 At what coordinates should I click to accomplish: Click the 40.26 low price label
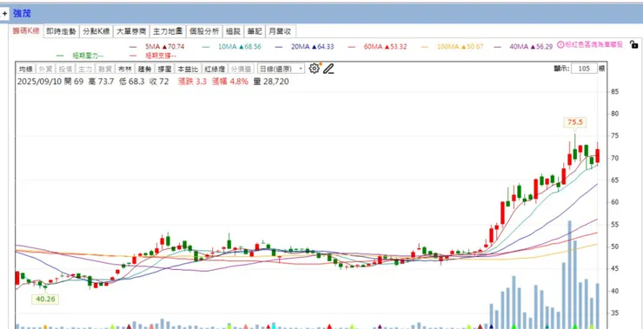[x=45, y=299]
